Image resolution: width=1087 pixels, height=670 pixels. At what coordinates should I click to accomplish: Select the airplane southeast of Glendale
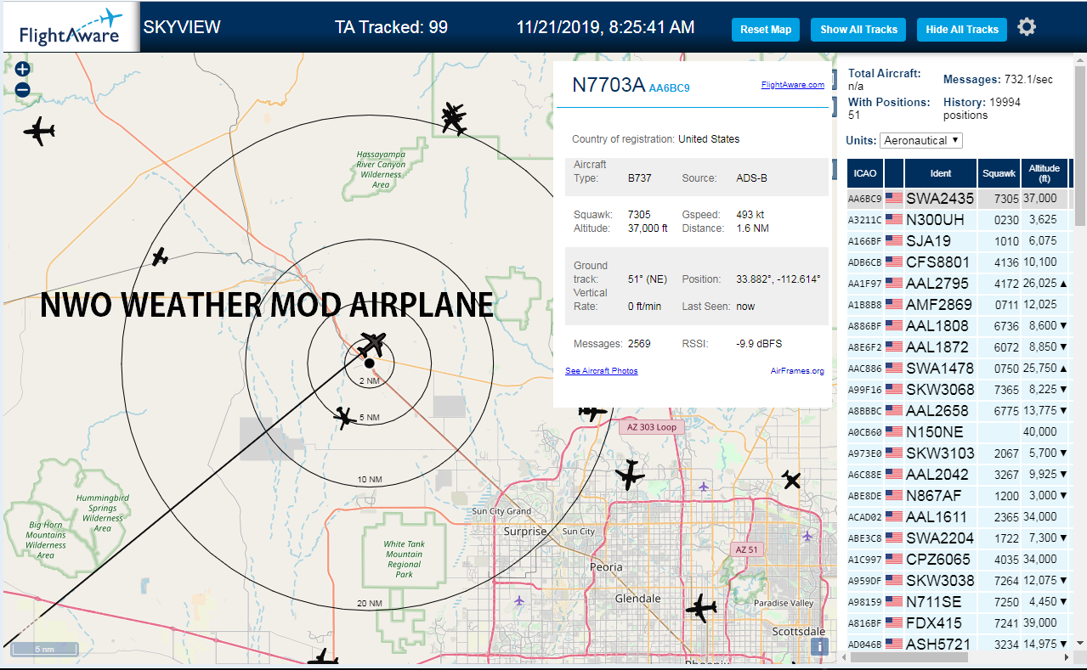[x=701, y=608]
